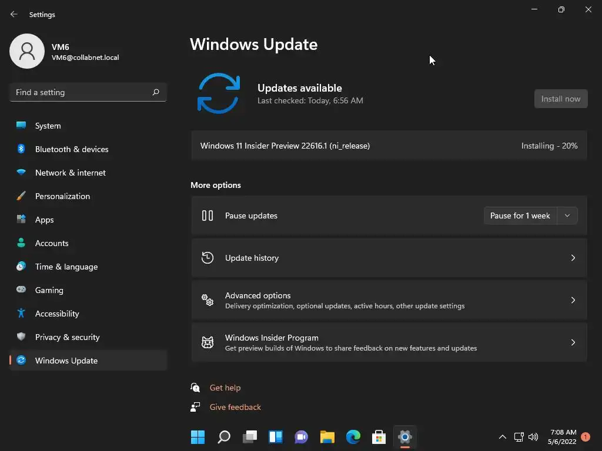Click the Update history label
The image size is (602, 451).
[252, 258]
